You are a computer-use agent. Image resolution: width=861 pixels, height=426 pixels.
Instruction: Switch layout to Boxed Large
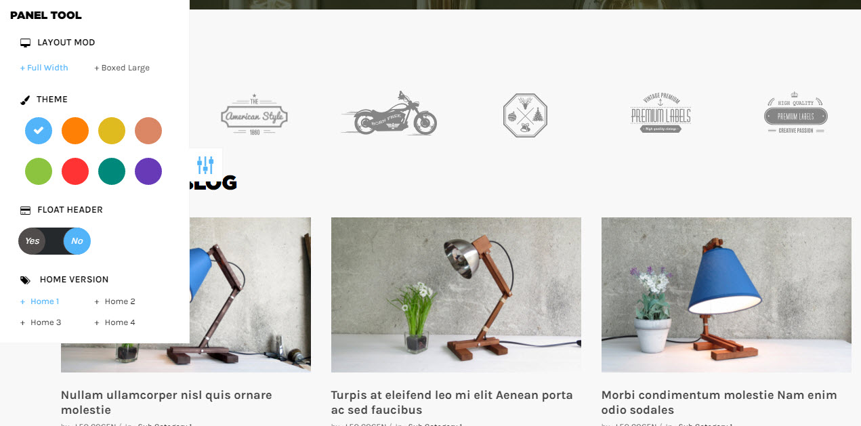[122, 68]
